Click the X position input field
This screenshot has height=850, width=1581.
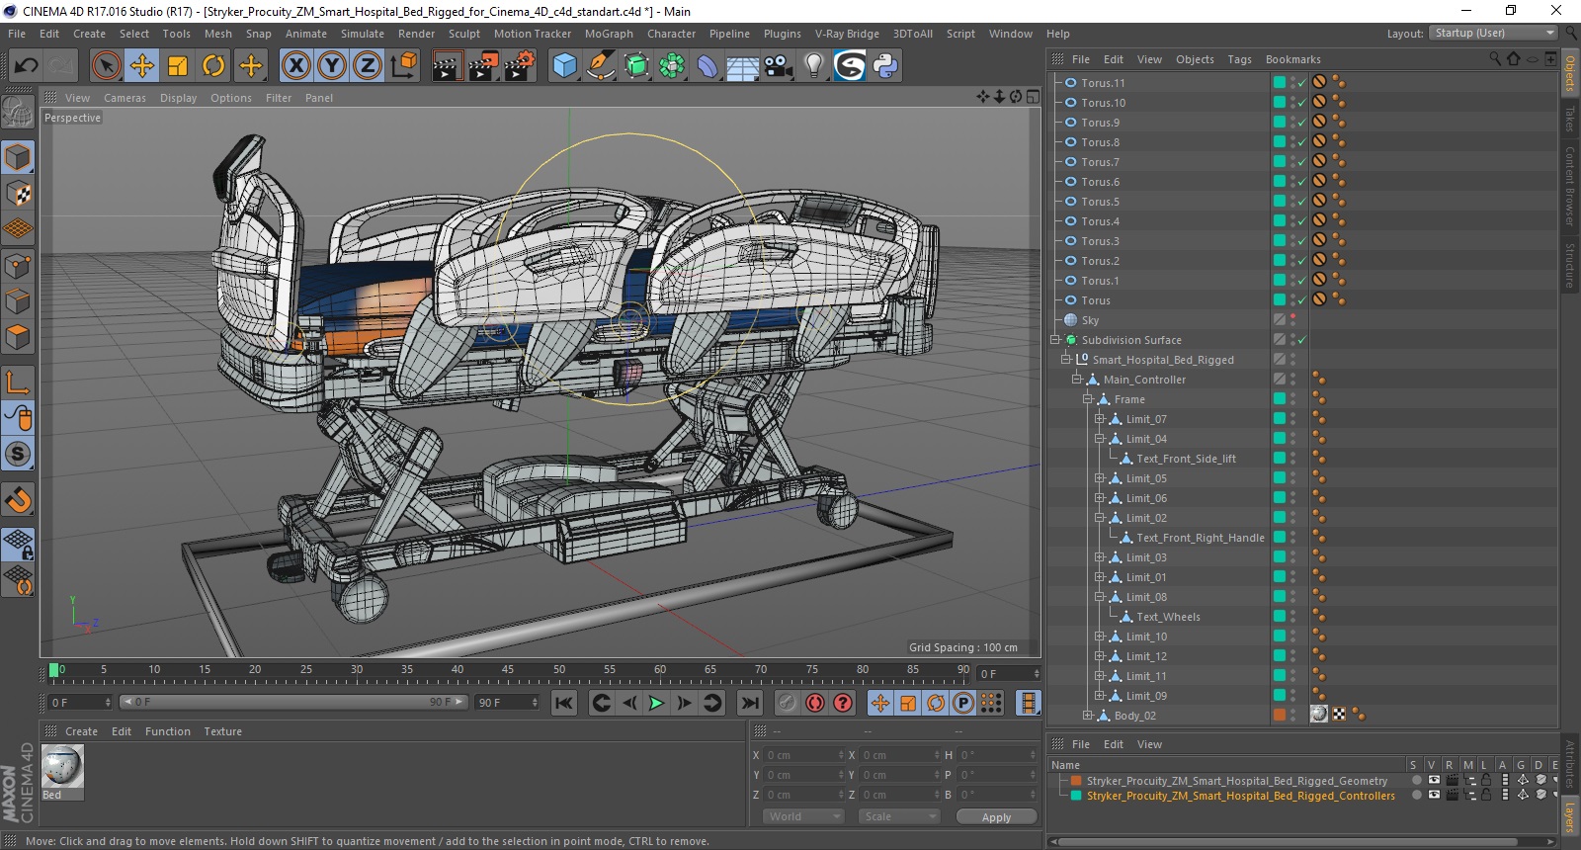(803, 755)
